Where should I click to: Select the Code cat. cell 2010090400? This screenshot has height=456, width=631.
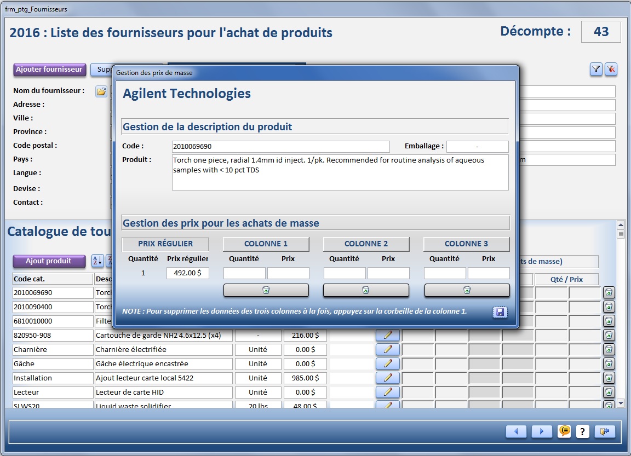click(x=53, y=307)
